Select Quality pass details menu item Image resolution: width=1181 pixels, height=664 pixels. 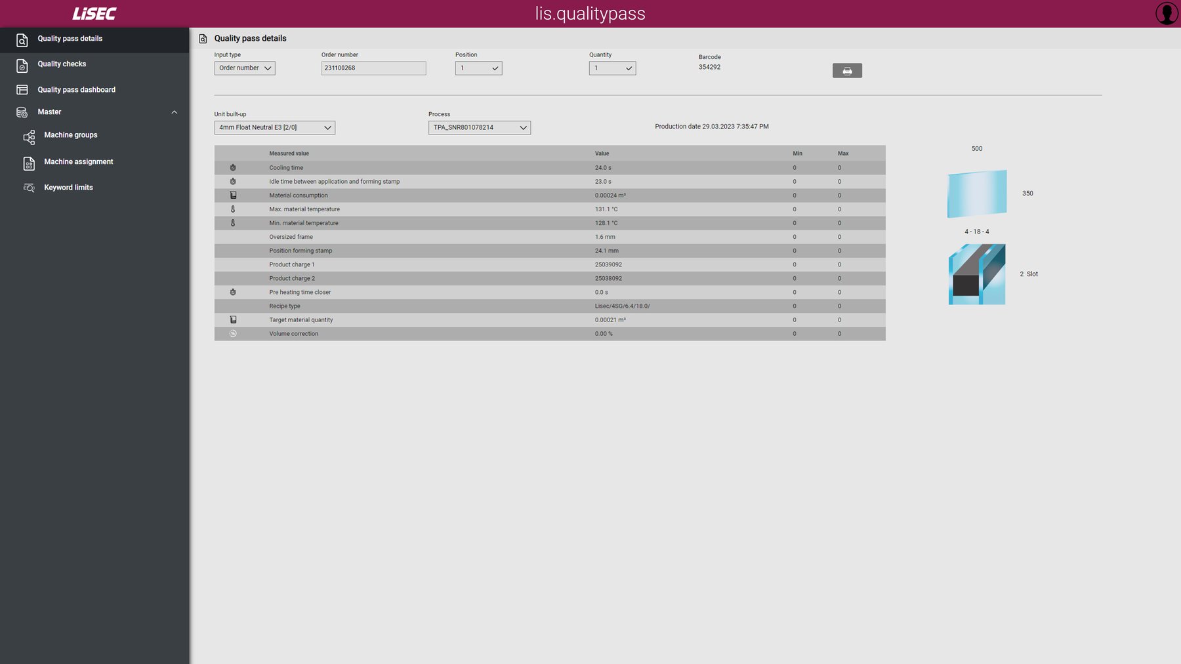click(70, 39)
